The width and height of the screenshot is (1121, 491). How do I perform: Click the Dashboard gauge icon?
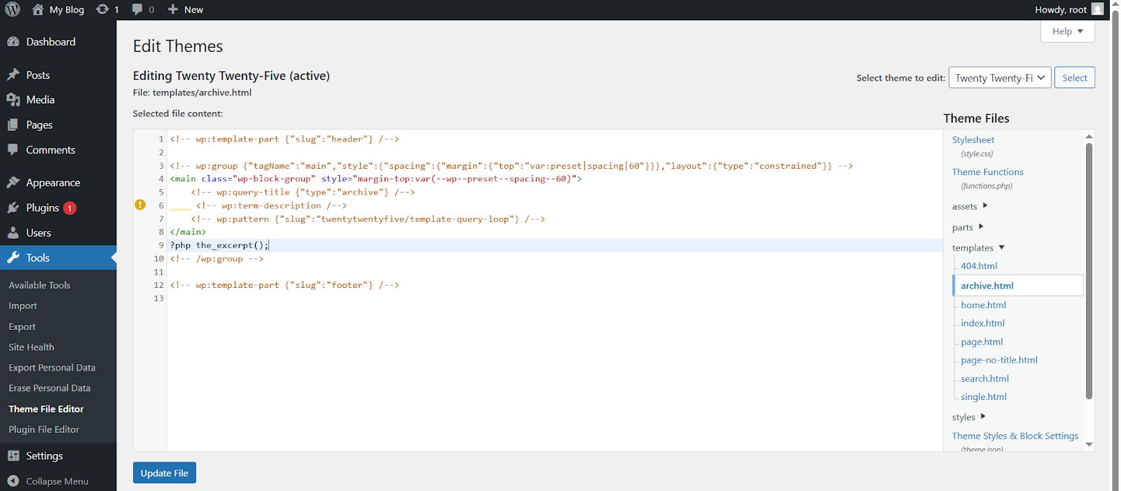pyautogui.click(x=13, y=42)
